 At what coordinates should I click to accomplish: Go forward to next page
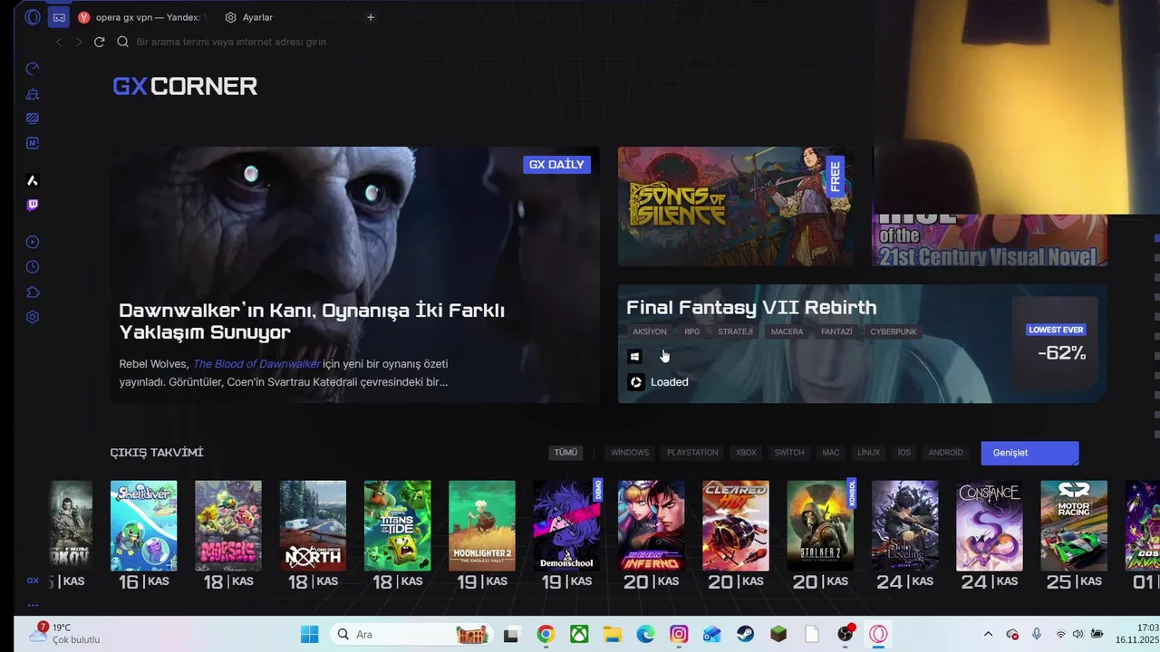pos(79,42)
